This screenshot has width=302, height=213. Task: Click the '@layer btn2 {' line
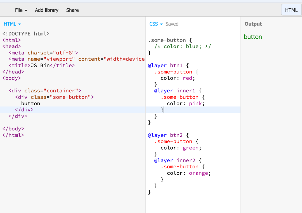(168, 135)
